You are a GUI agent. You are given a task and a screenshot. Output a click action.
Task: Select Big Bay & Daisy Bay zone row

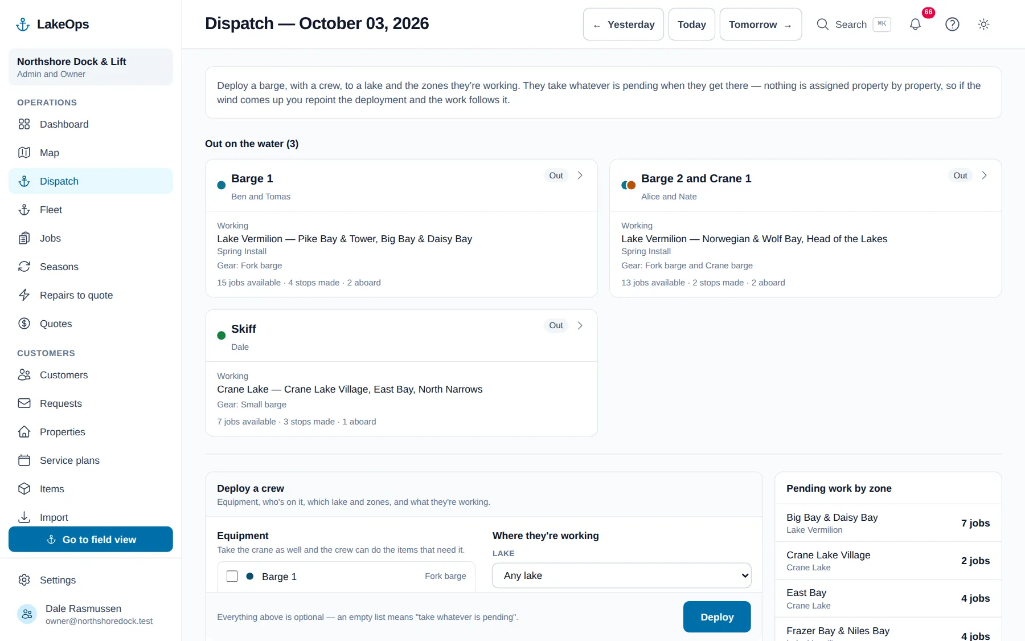coord(888,523)
